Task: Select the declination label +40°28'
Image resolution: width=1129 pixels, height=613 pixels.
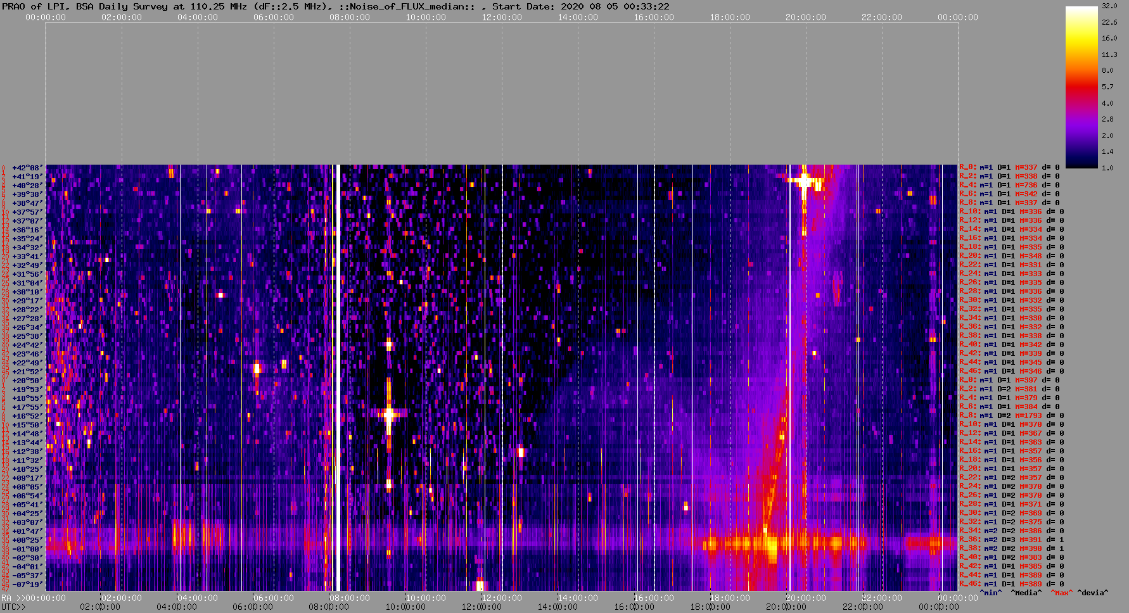Action: [x=27, y=186]
